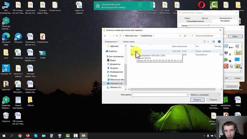Click the Открыть button

pyautogui.click(x=197, y=100)
